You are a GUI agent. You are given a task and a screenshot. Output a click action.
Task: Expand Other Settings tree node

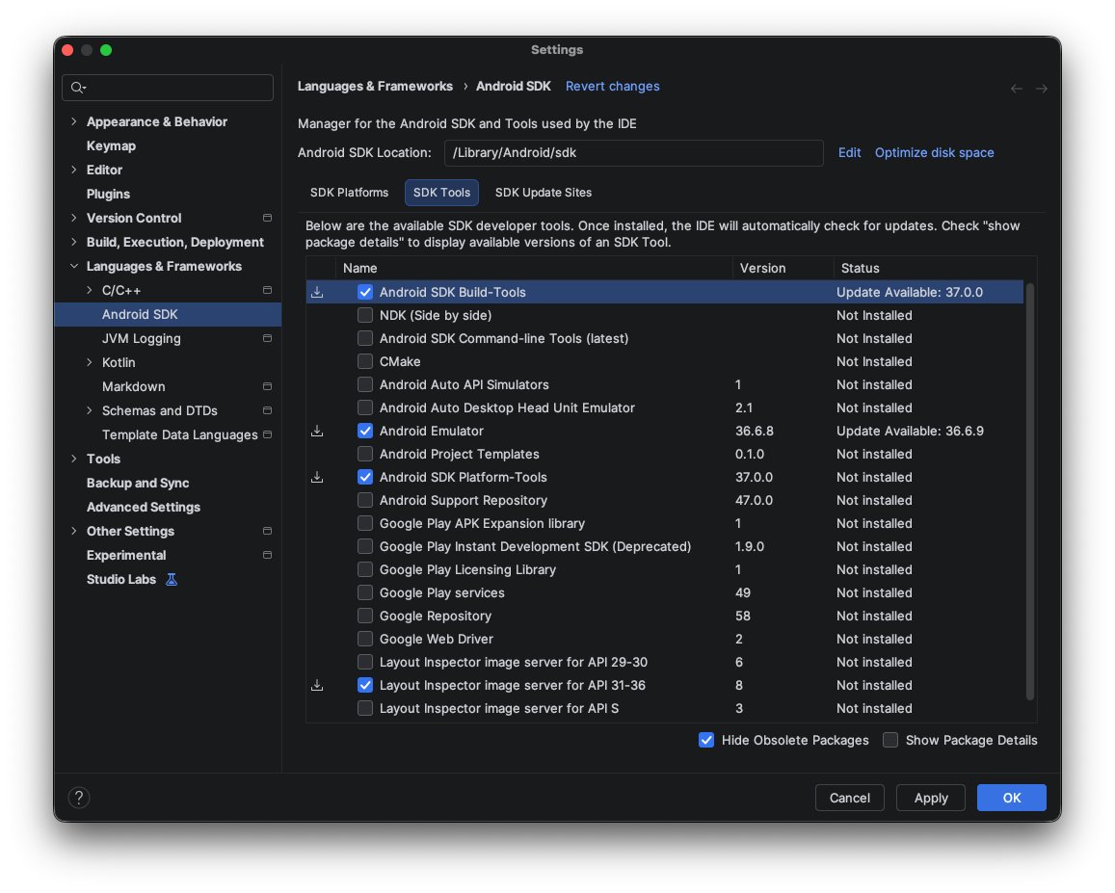(74, 531)
